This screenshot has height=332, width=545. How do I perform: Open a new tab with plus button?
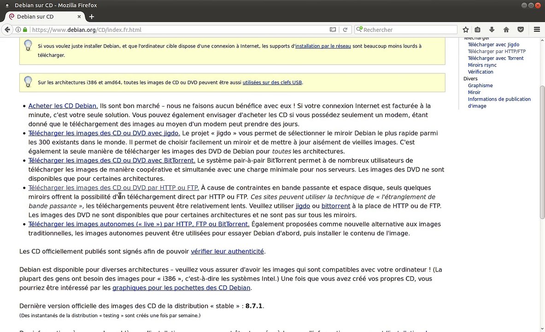tap(91, 16)
